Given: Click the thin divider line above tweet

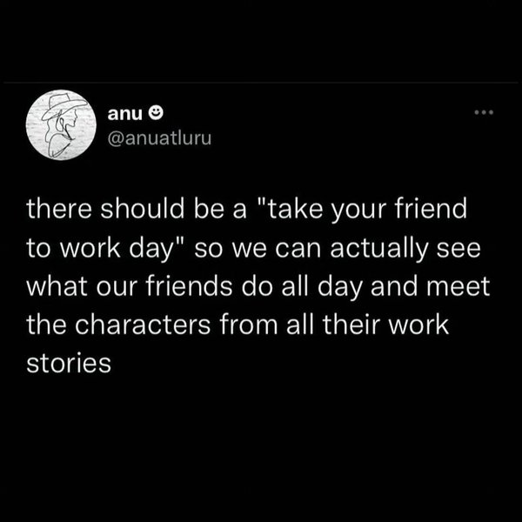Looking at the screenshot, I should point(261,83).
